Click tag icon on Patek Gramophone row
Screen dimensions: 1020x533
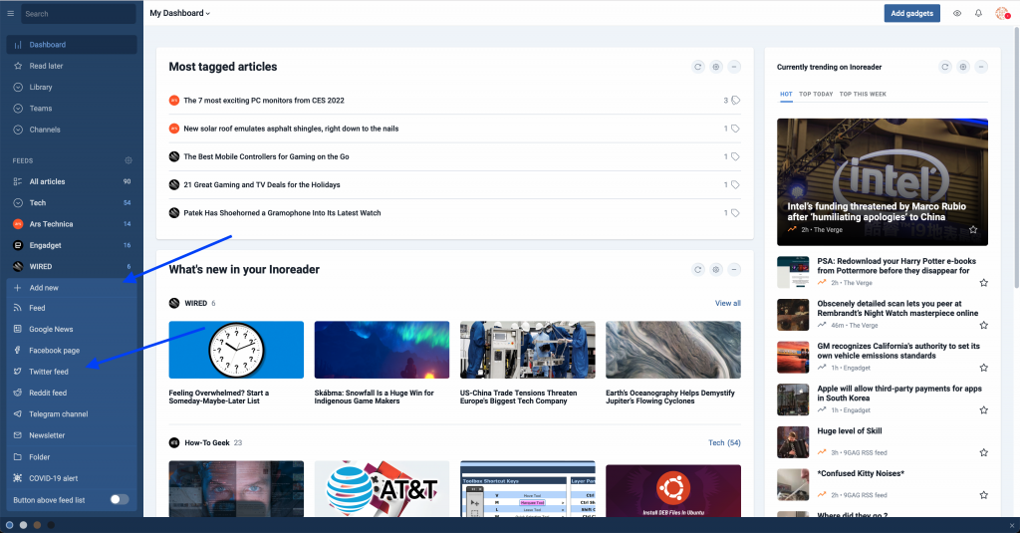pyautogui.click(x=736, y=213)
